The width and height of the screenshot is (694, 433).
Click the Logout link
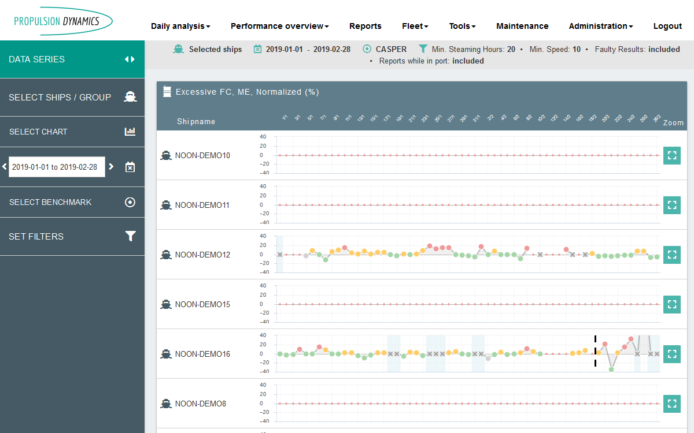(667, 26)
